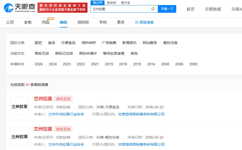Open trademark thumbnail for registration 5363246
This screenshot has height=150, width=242.
[20, 106]
